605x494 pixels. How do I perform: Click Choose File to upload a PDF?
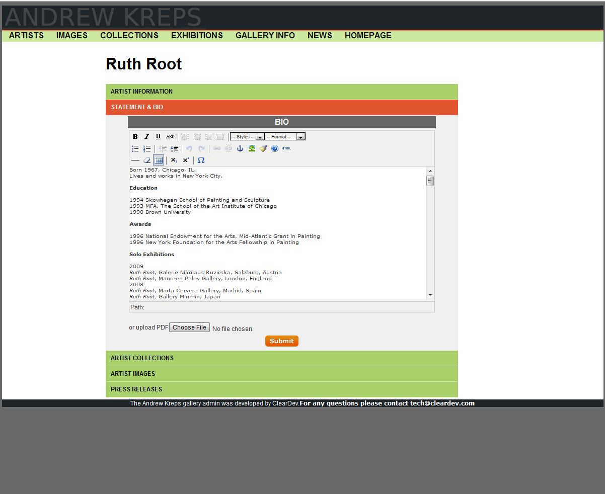point(189,327)
